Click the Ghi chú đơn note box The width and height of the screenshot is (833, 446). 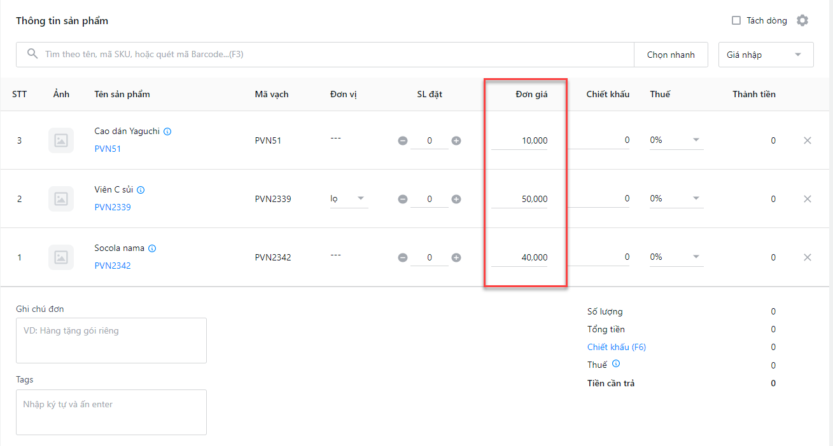tap(111, 341)
